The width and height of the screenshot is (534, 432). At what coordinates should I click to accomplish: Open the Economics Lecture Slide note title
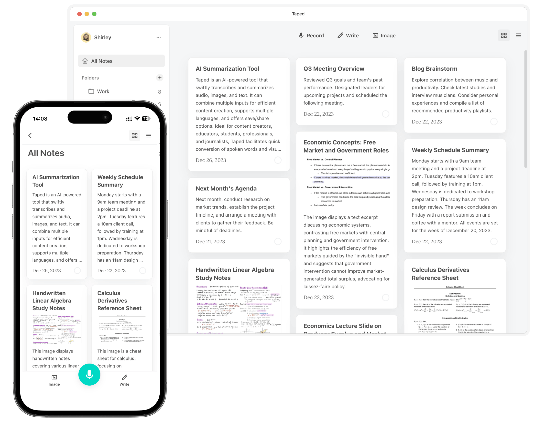pyautogui.click(x=345, y=329)
